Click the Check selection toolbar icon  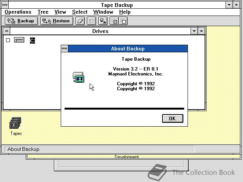(114, 21)
